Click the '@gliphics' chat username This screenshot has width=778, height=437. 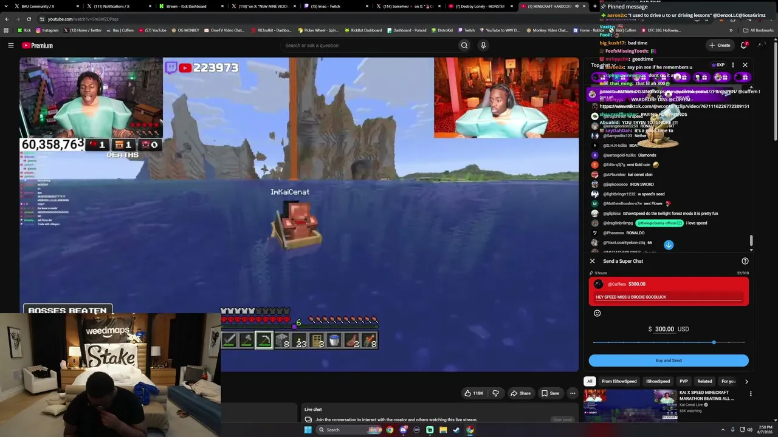click(x=612, y=214)
